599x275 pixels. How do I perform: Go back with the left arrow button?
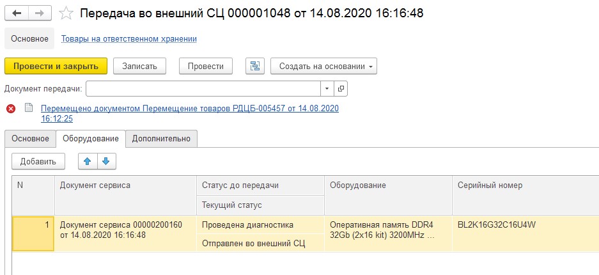pyautogui.click(x=17, y=13)
